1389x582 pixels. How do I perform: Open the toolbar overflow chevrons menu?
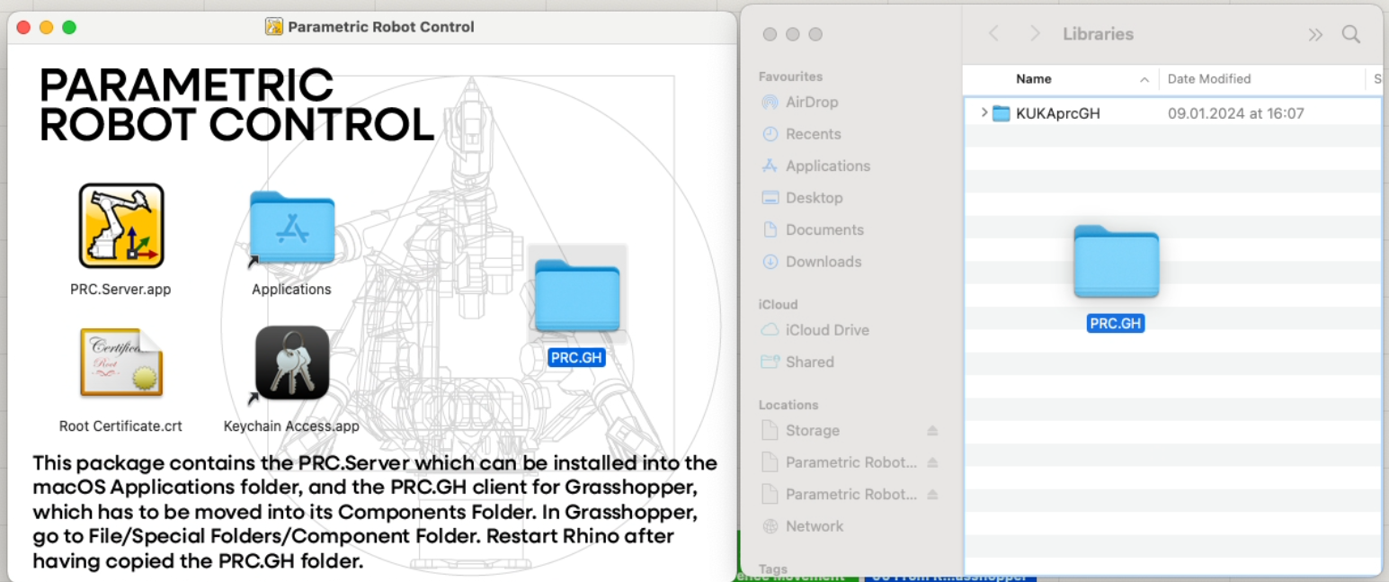click(x=1315, y=34)
